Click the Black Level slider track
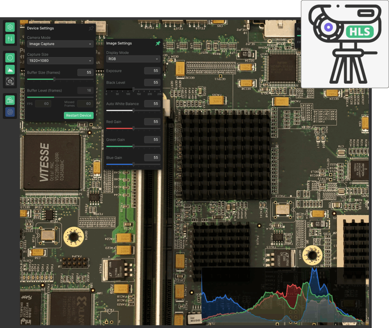This screenshot has width=389, height=328. click(x=133, y=89)
